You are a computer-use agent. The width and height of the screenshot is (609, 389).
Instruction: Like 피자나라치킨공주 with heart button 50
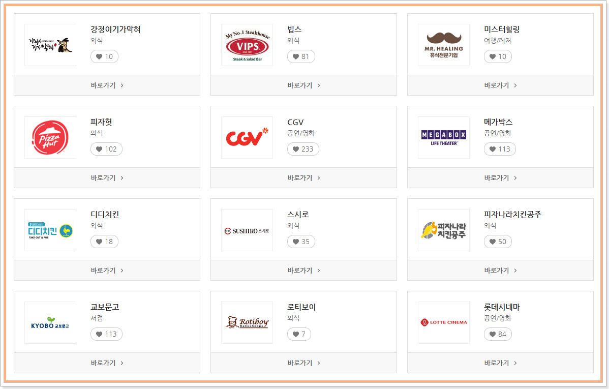pyautogui.click(x=498, y=242)
